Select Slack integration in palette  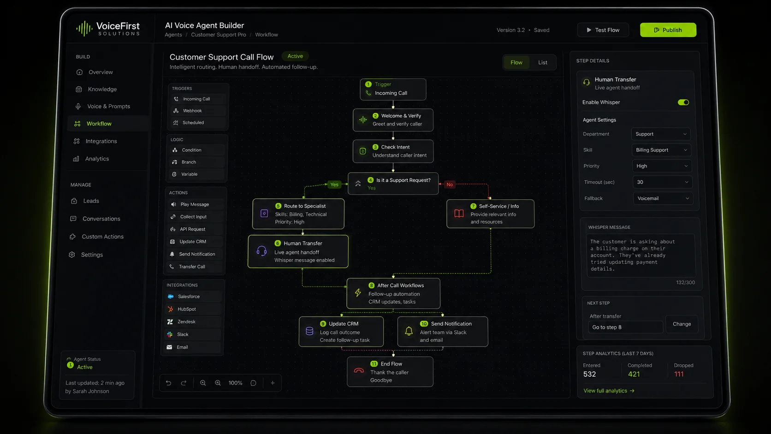tap(193, 334)
